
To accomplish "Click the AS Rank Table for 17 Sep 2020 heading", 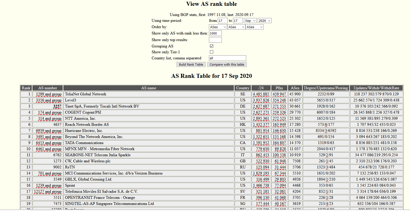I will pos(211,76).
